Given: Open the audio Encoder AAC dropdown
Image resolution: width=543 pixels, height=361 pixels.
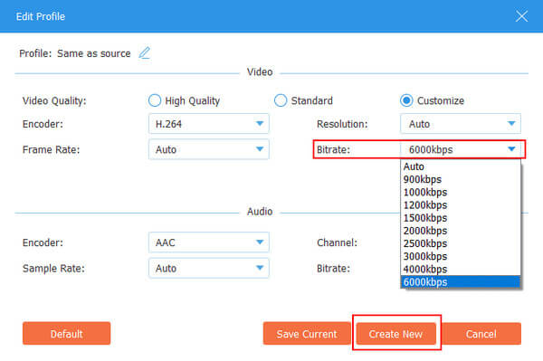Looking at the screenshot, I should [209, 242].
